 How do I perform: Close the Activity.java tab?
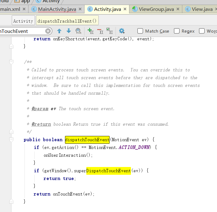click(125, 9)
